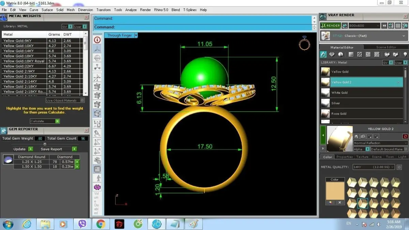The image size is (409, 230).
Task: Open the Surface menu
Action: click(47, 10)
